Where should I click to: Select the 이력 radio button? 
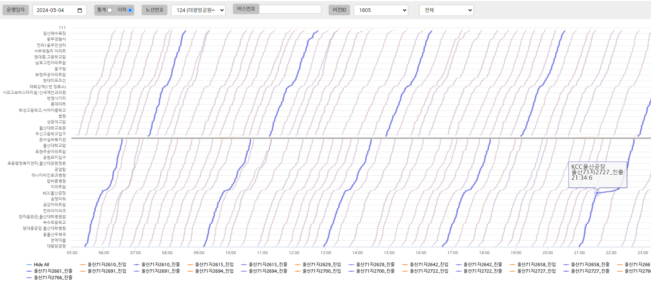click(x=130, y=10)
